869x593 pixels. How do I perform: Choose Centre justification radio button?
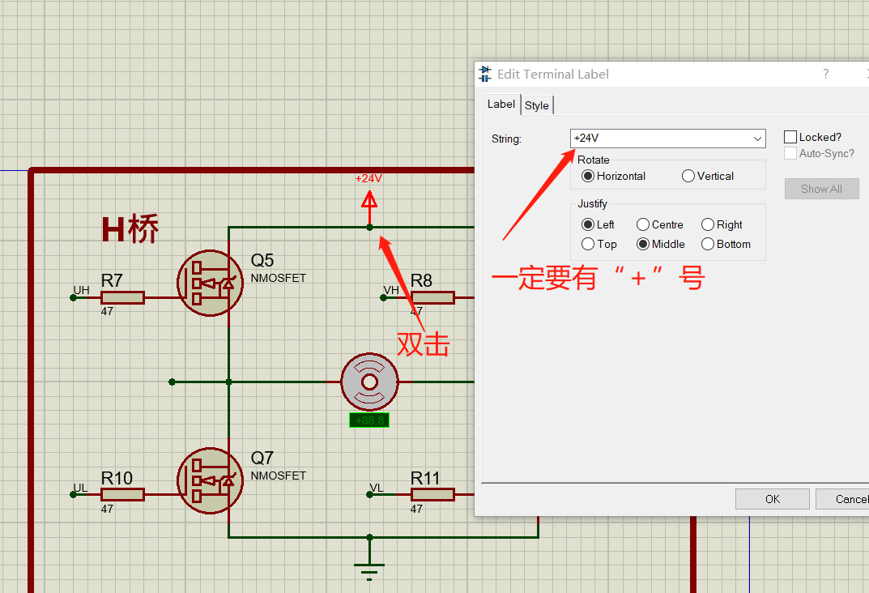pyautogui.click(x=643, y=224)
